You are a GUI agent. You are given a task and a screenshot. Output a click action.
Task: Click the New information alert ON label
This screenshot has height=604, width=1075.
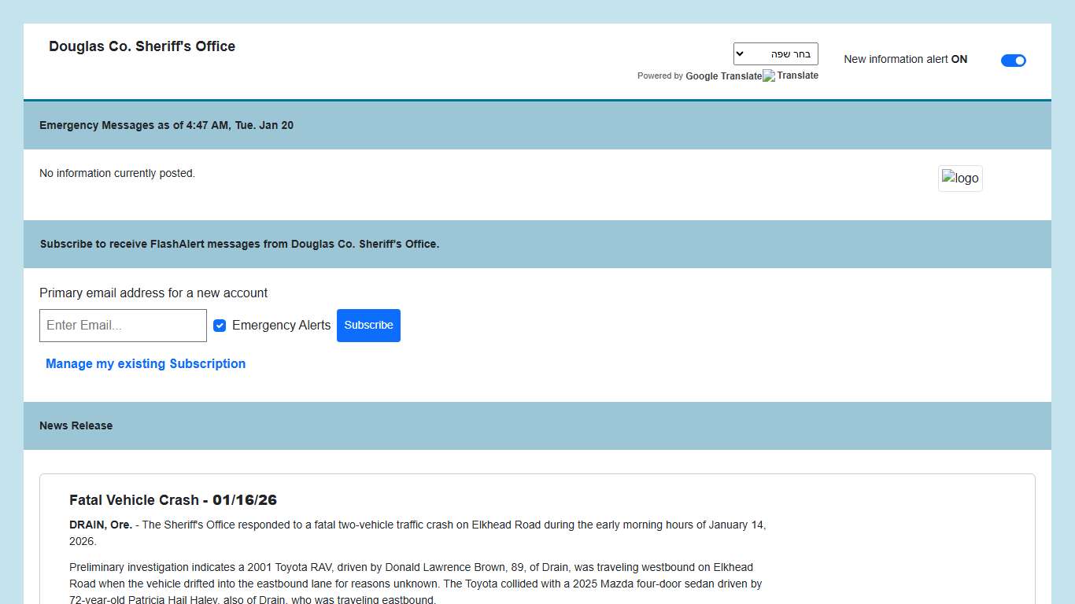[x=905, y=59]
